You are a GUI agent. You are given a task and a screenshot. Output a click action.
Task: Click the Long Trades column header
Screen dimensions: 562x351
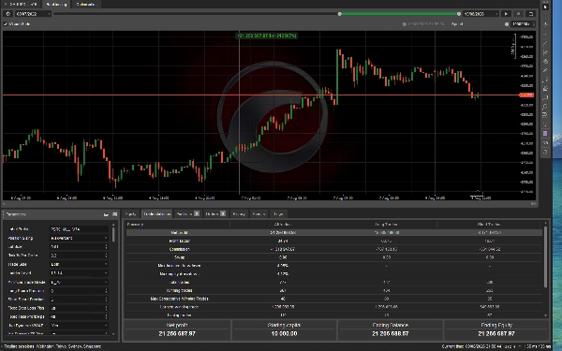(x=386, y=225)
